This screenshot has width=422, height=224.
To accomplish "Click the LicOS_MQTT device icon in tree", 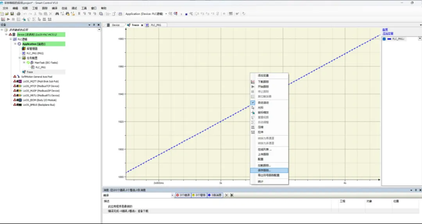I will (x=20, y=81).
